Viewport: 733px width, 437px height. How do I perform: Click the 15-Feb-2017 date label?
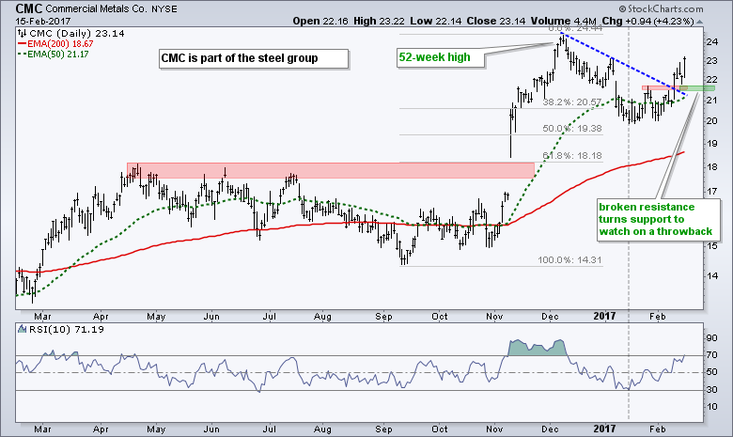point(43,21)
